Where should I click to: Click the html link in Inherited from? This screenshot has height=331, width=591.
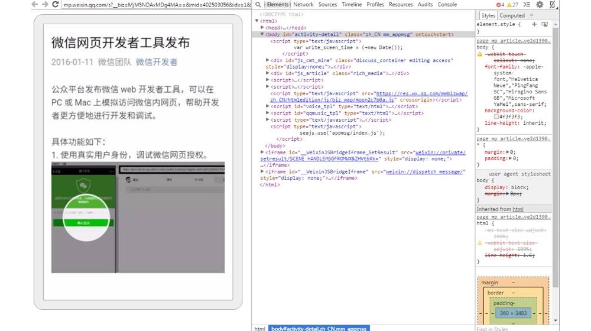click(x=518, y=209)
